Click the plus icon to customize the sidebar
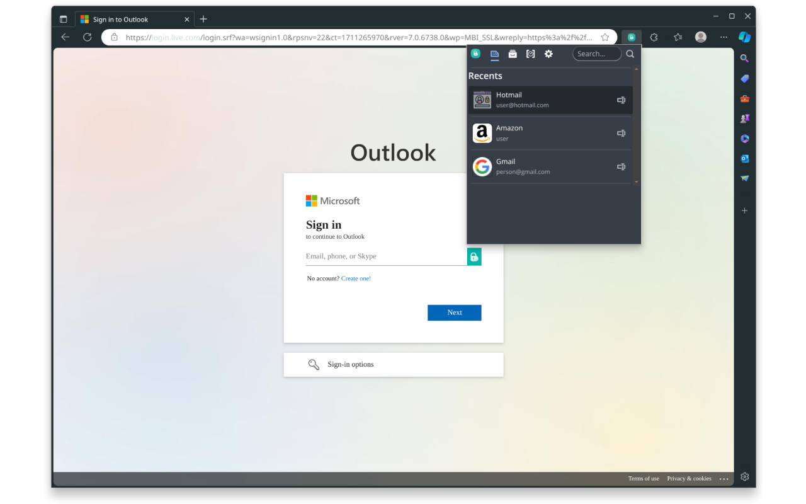The height and width of the screenshot is (504, 806). [744, 210]
